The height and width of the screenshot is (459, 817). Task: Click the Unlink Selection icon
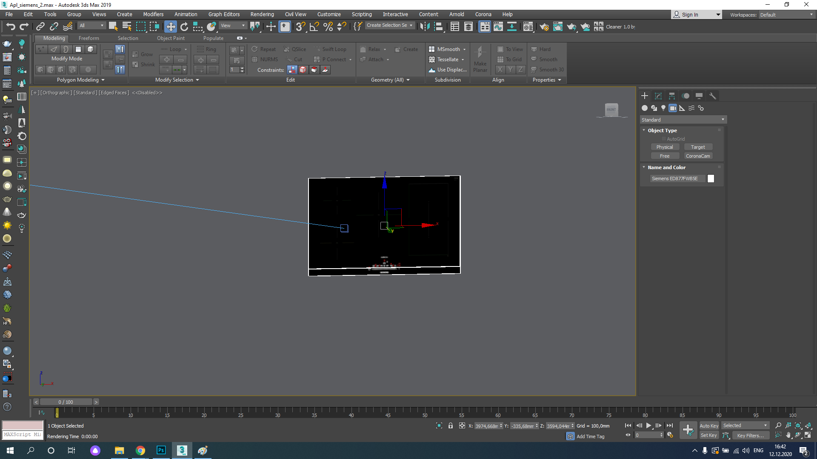[x=54, y=26]
